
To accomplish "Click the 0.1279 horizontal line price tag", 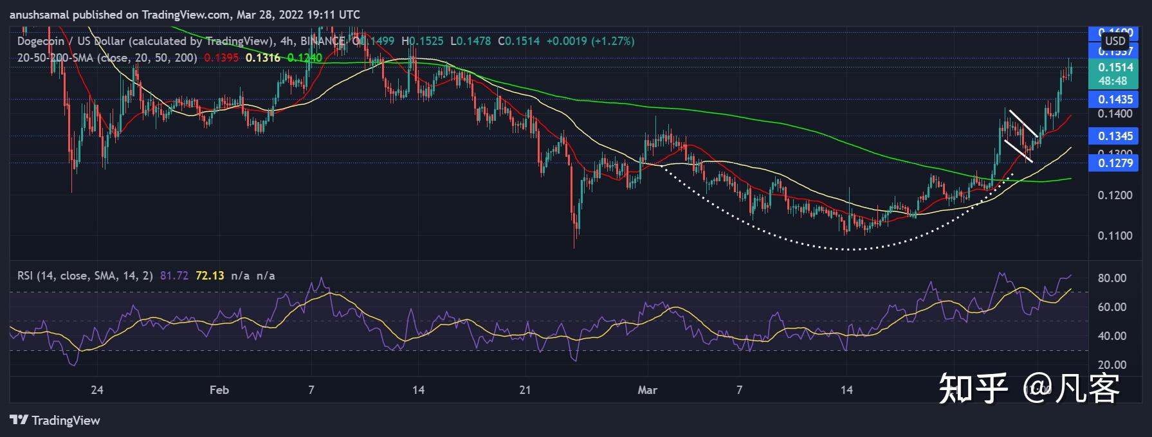I will click(x=1115, y=163).
